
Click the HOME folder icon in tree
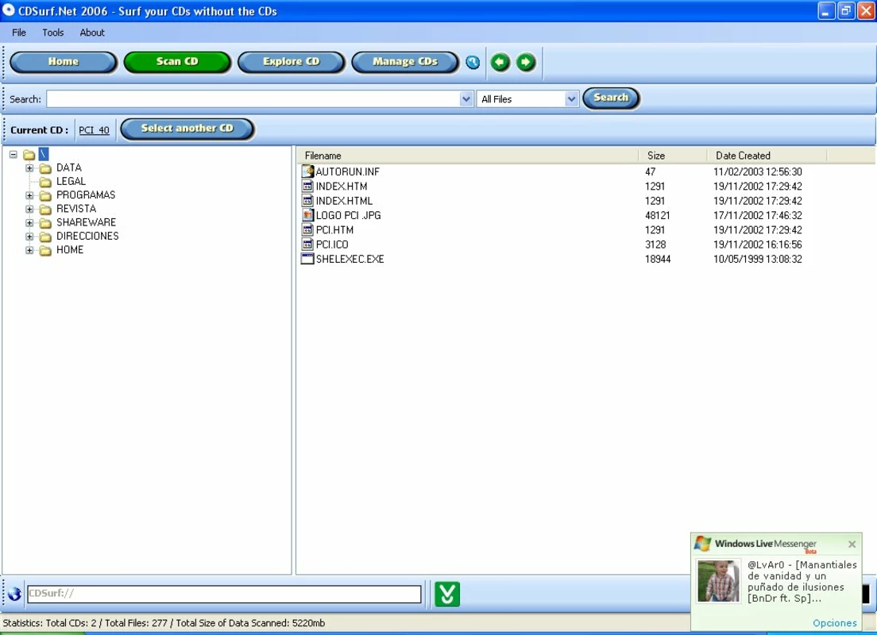pos(45,250)
